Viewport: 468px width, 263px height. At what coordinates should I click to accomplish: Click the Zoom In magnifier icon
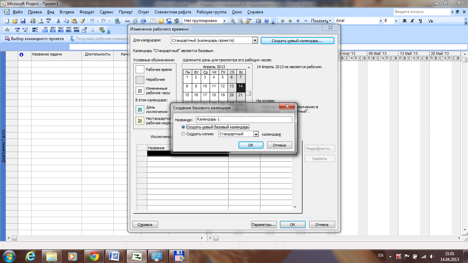[x=233, y=21]
